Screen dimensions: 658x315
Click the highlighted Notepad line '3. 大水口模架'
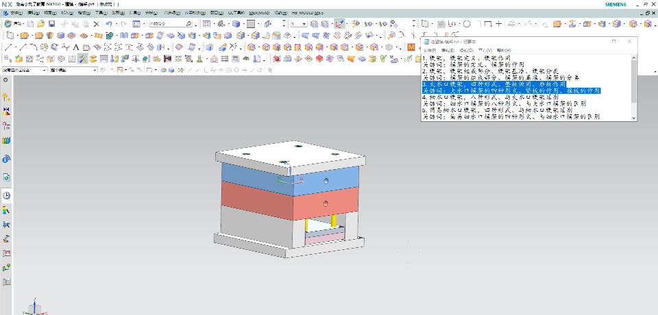click(494, 84)
